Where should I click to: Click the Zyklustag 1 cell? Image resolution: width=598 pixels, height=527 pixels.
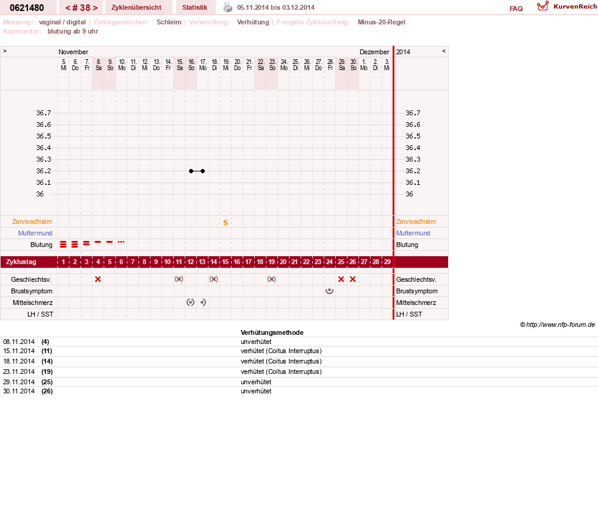63,262
